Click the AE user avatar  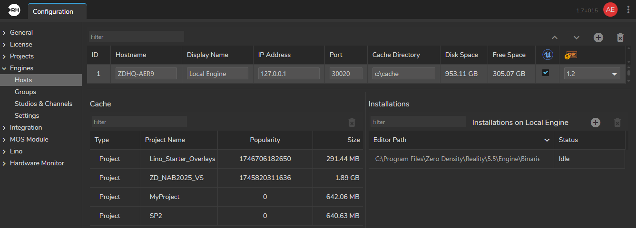click(x=610, y=9)
